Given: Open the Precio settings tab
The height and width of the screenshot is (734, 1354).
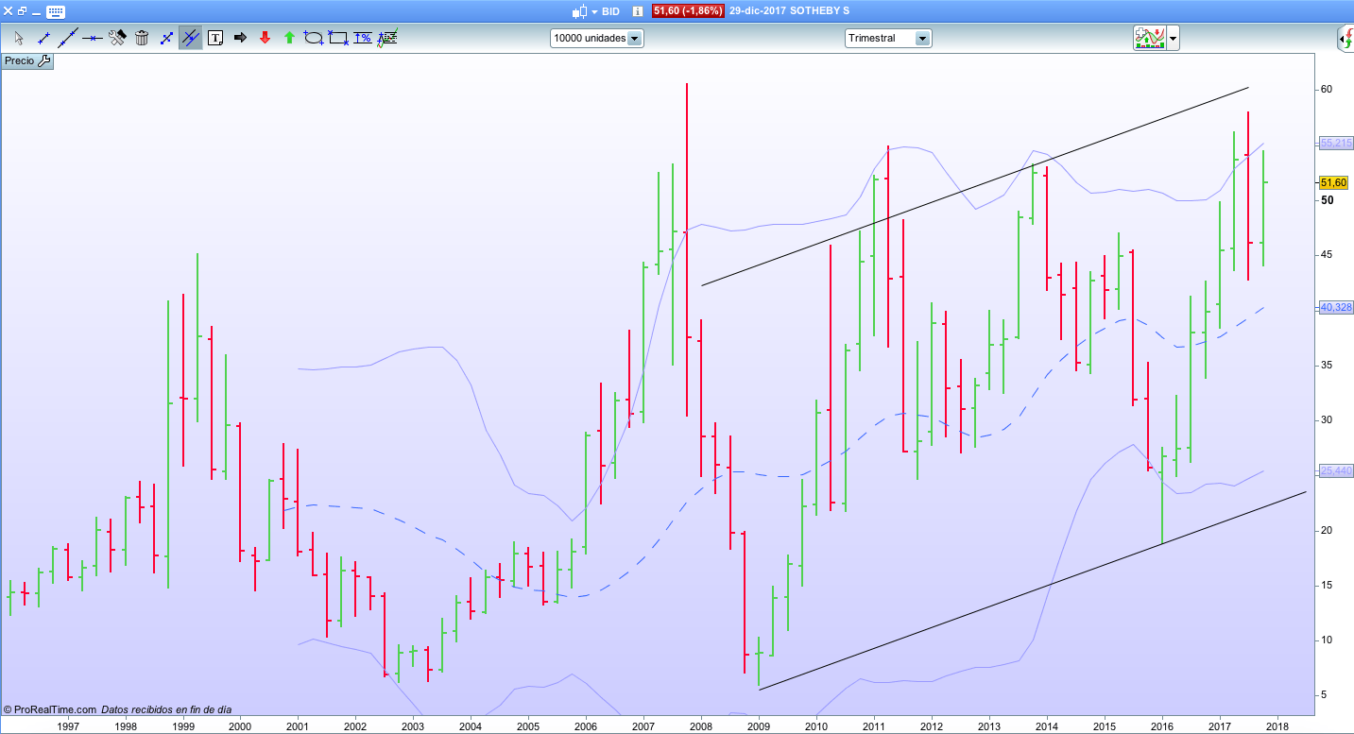Looking at the screenshot, I should click(x=27, y=60).
